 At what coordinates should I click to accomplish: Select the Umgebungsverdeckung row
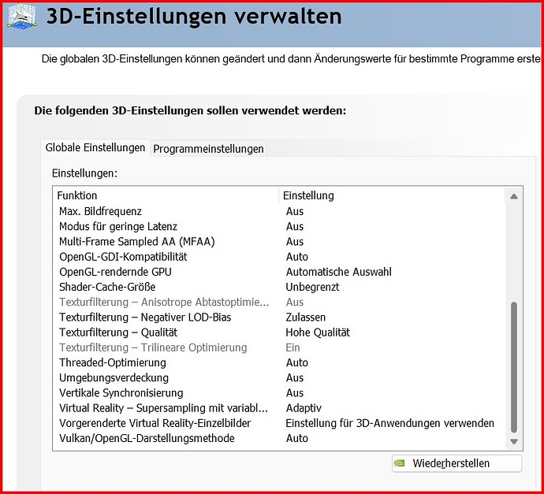pyautogui.click(x=280, y=377)
